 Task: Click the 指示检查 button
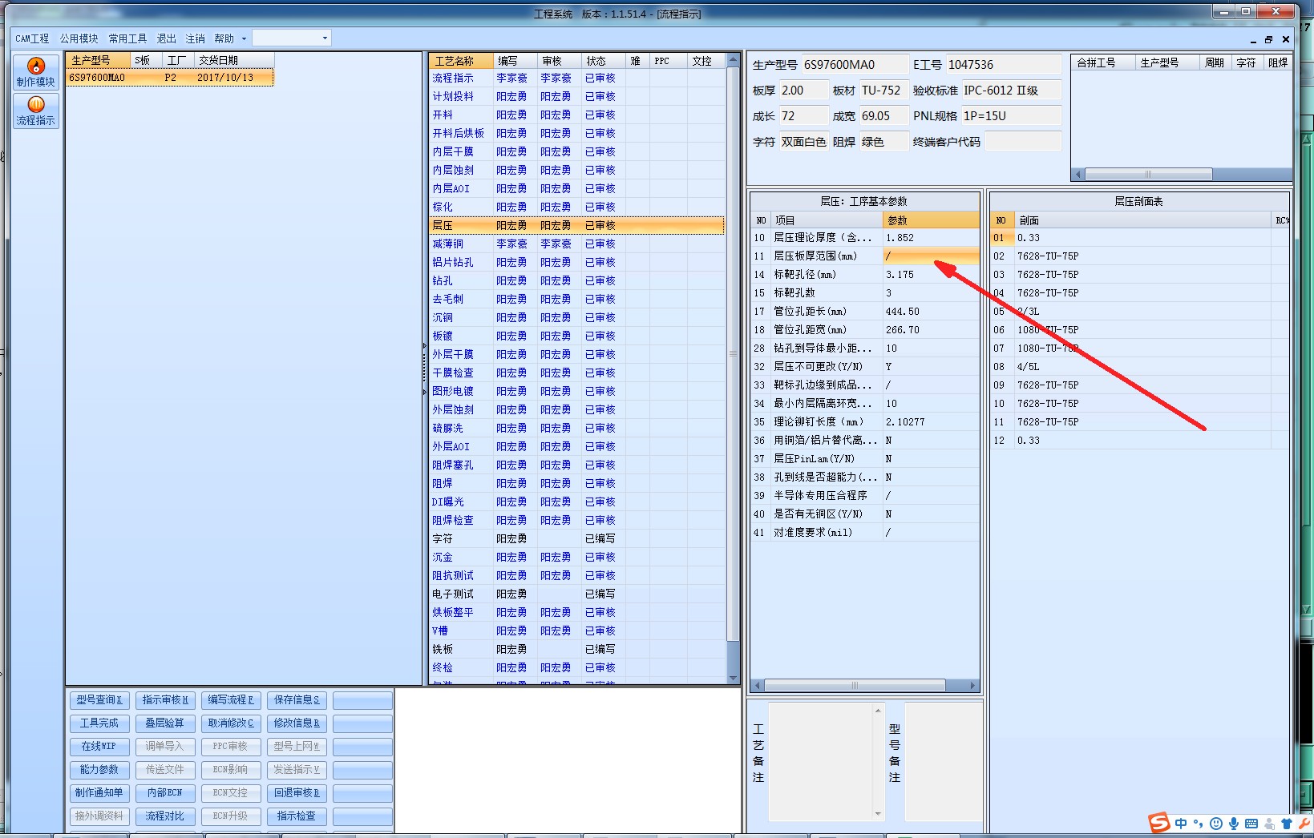[x=297, y=816]
